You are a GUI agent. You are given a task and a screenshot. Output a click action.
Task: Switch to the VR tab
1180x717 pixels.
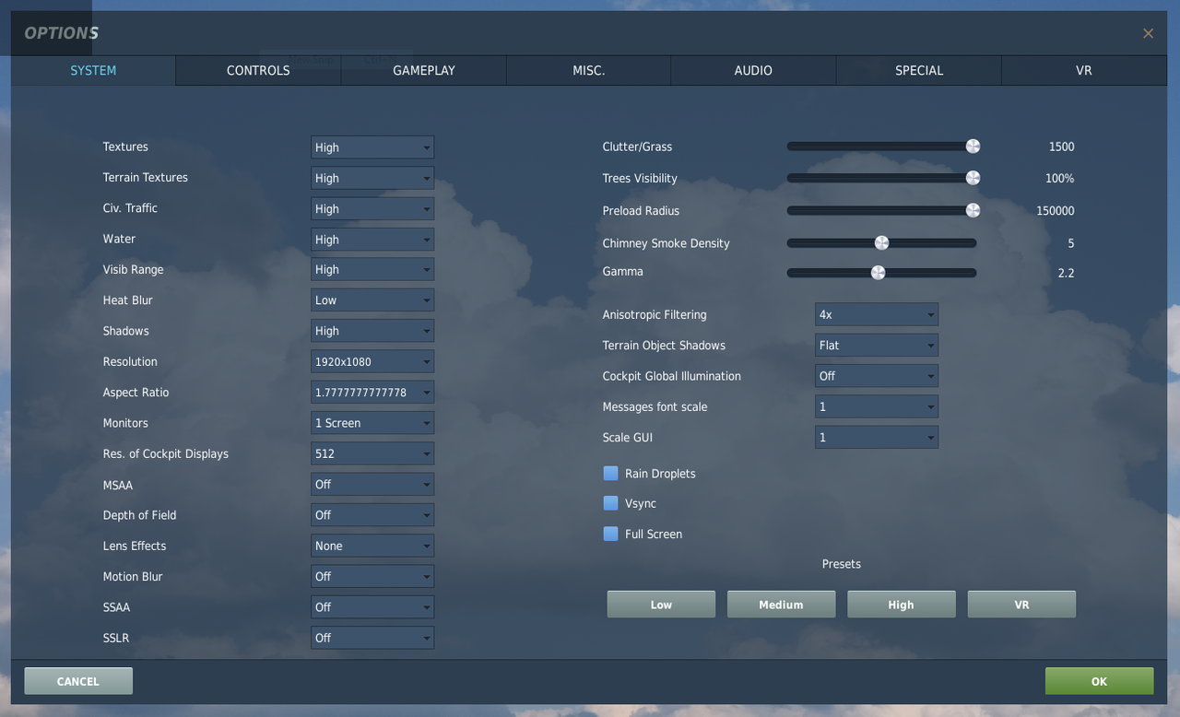pyautogui.click(x=1083, y=70)
